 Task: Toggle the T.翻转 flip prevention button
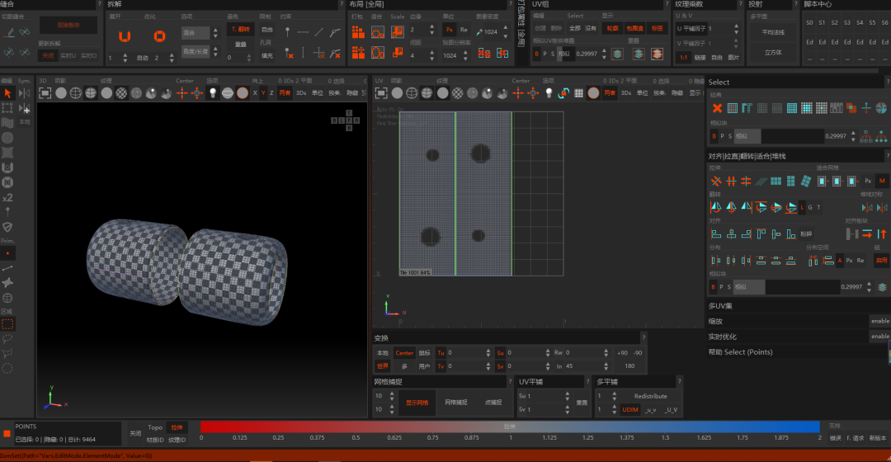(240, 29)
